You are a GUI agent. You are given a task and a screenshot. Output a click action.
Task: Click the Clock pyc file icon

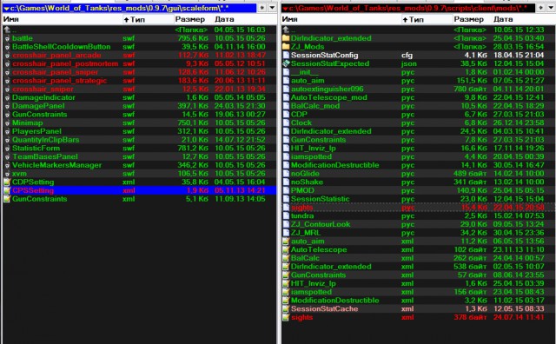coord(286,123)
